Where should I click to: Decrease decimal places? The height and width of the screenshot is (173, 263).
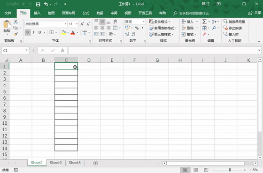tap(133, 34)
